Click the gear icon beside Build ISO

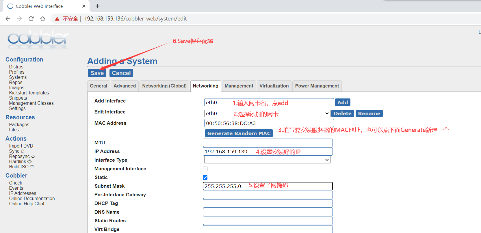[x=32, y=167]
